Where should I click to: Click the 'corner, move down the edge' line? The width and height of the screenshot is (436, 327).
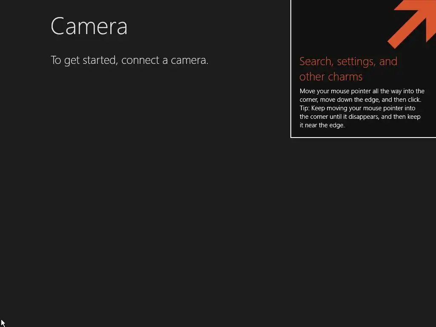(360, 100)
